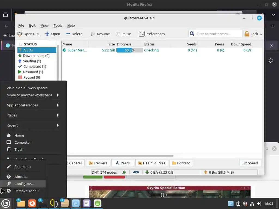The height and width of the screenshot is (209, 279).
Task: Toggle alternative speed limits speedometer icon
Action: pos(136,172)
